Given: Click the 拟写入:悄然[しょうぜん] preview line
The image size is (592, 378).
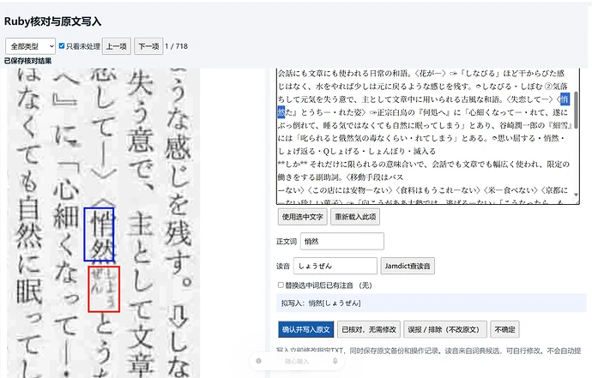Looking at the screenshot, I should pos(432,303).
